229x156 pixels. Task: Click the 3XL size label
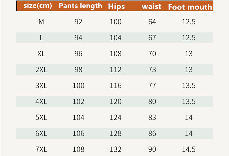click(41, 86)
